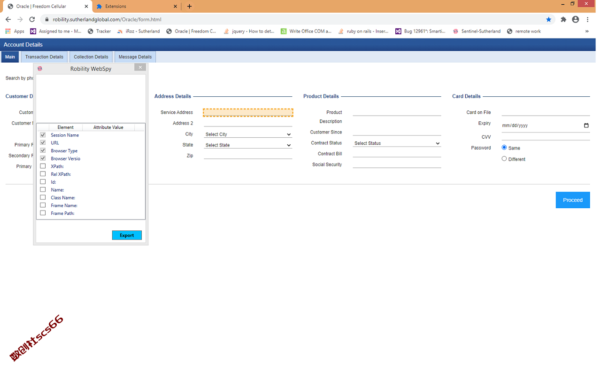This screenshot has width=601, height=376.
Task: Open the Message Details tab
Action: click(135, 57)
